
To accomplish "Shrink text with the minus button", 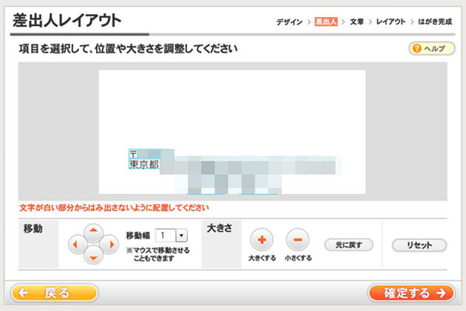I will click(x=297, y=240).
